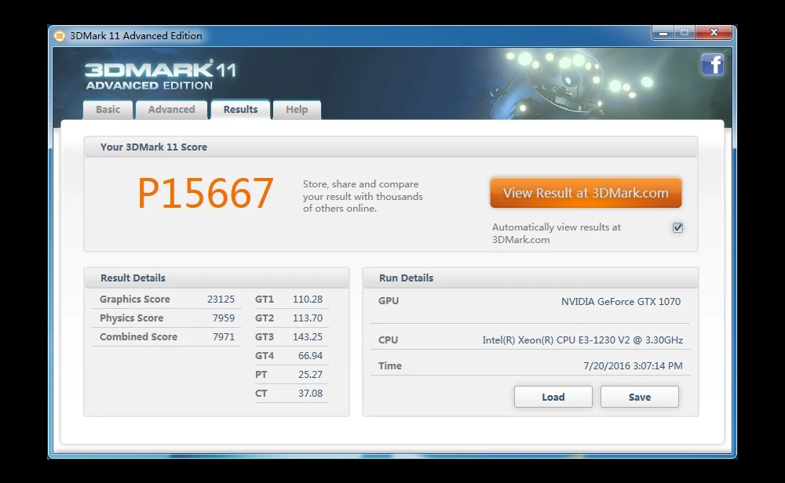Open the Help tab
Image resolution: width=785 pixels, height=483 pixels.
click(x=297, y=110)
